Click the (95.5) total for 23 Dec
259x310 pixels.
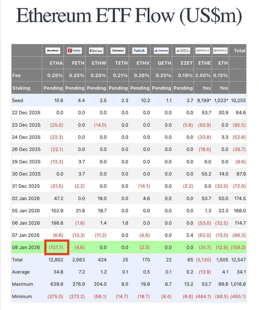point(239,125)
